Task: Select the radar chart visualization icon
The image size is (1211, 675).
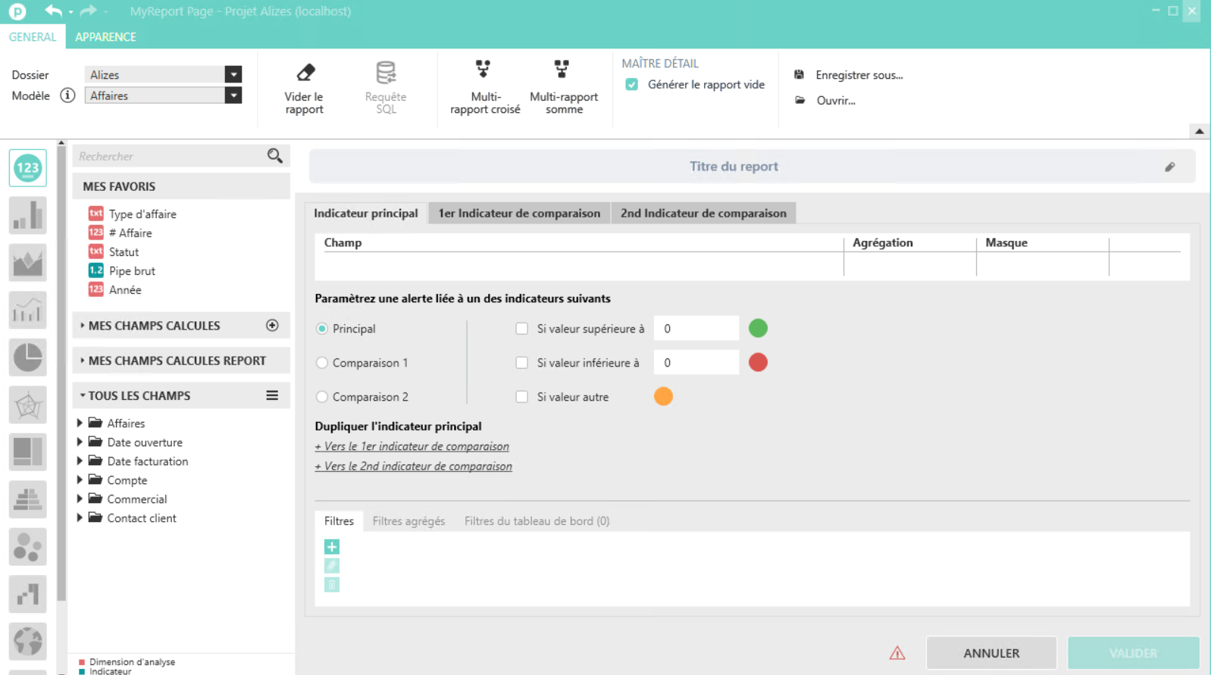Action: 28,405
